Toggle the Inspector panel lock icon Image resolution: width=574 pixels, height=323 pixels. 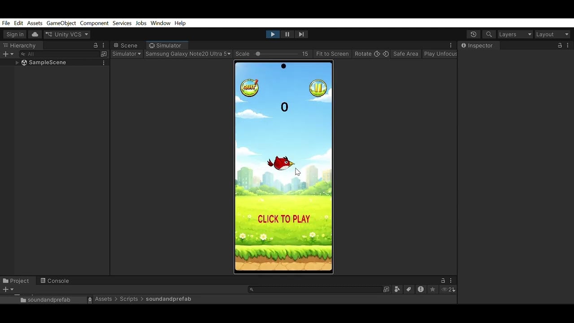click(x=560, y=45)
